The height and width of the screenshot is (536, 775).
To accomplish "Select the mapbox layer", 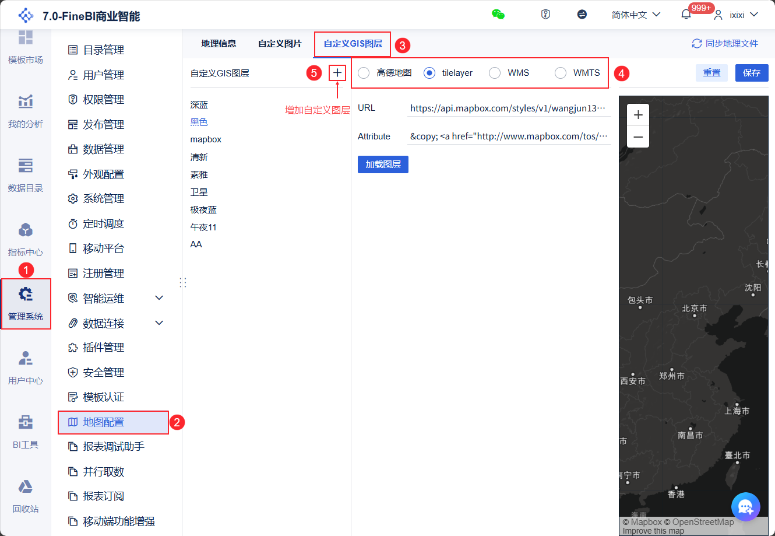I will click(206, 139).
